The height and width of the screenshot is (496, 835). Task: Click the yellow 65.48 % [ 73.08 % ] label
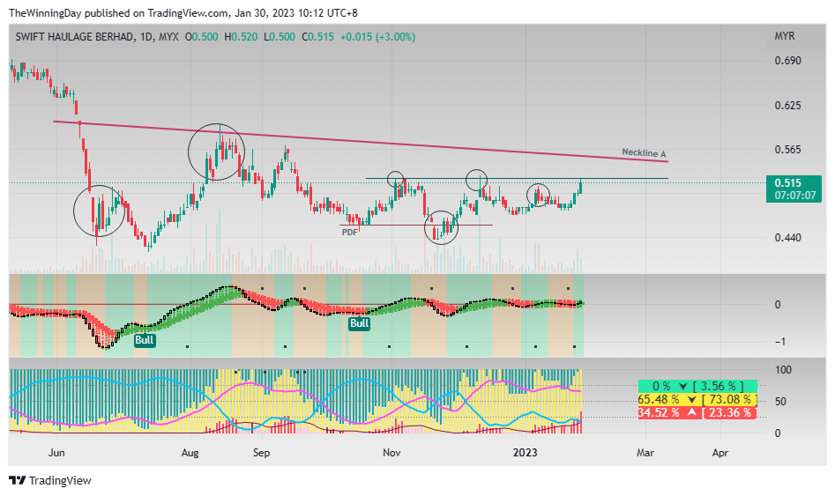(697, 400)
